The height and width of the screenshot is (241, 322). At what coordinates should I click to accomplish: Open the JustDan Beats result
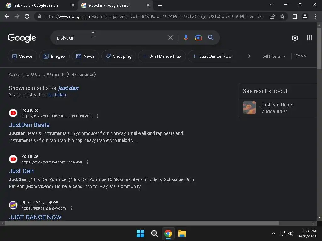29,125
